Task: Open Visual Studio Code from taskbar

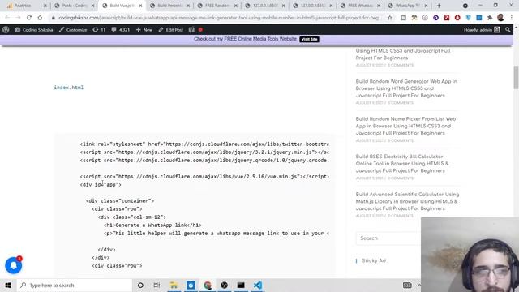Action: pyautogui.click(x=258, y=285)
